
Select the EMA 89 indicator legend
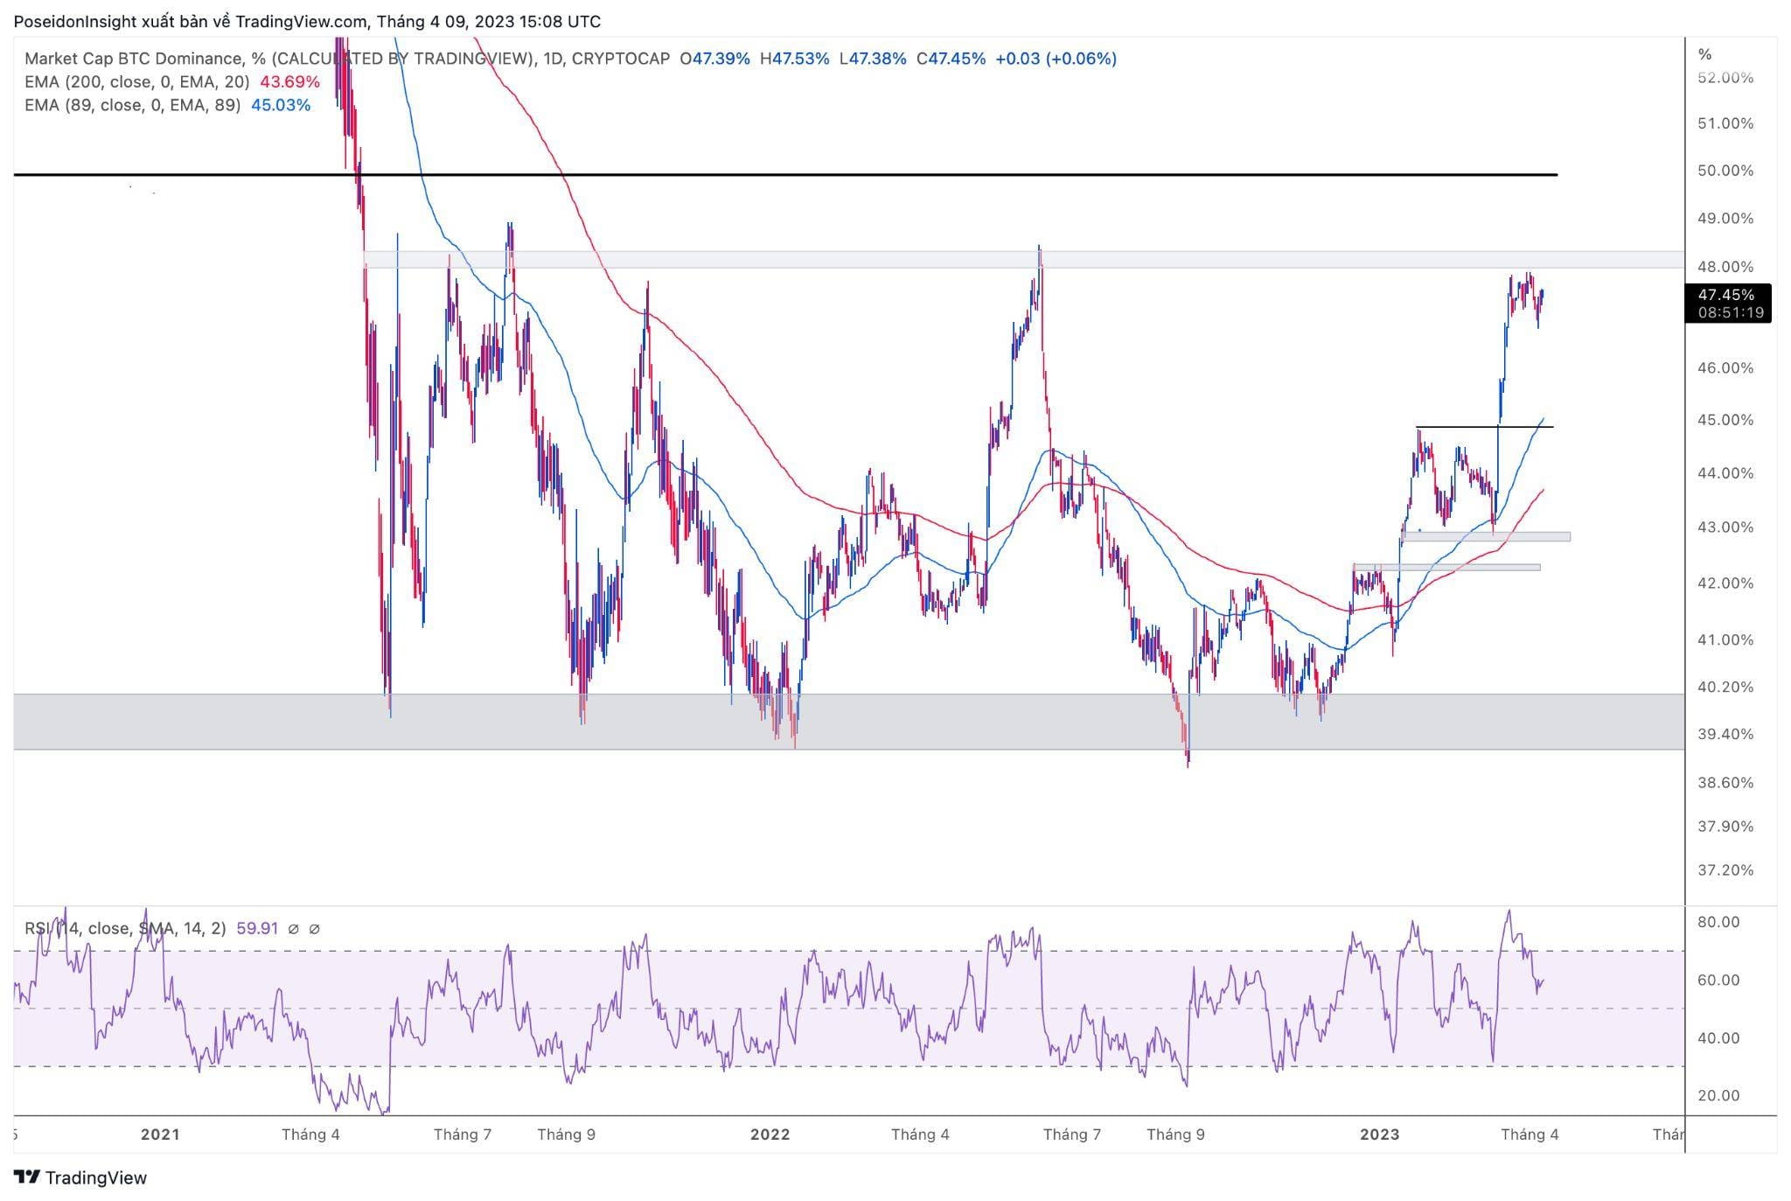click(132, 105)
